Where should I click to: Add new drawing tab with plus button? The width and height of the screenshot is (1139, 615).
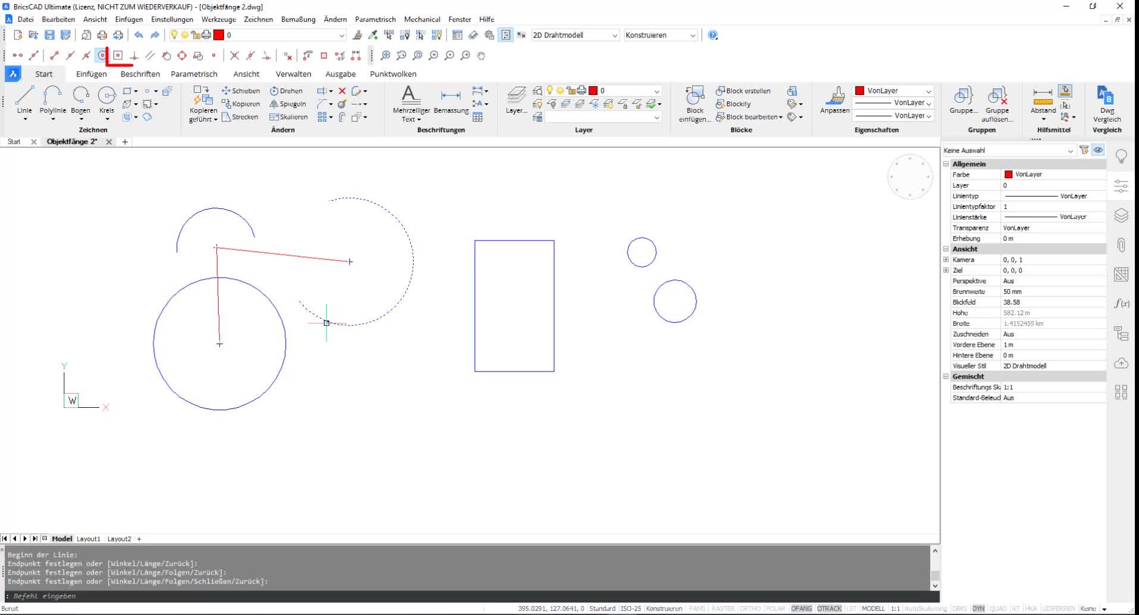pos(125,142)
